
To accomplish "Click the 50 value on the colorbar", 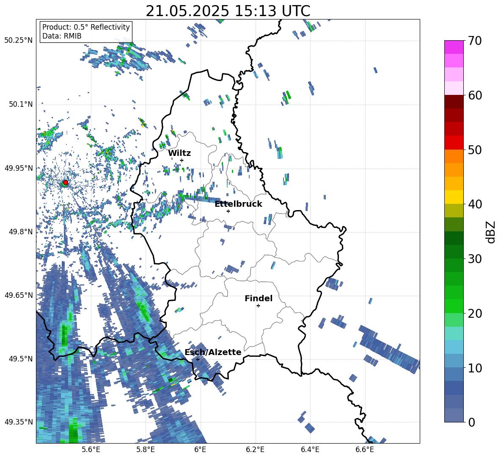I will click(x=475, y=150).
